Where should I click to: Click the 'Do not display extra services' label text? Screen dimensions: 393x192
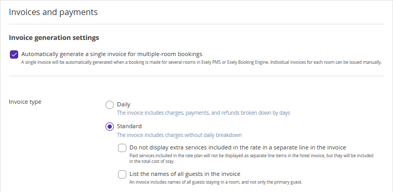(x=238, y=147)
